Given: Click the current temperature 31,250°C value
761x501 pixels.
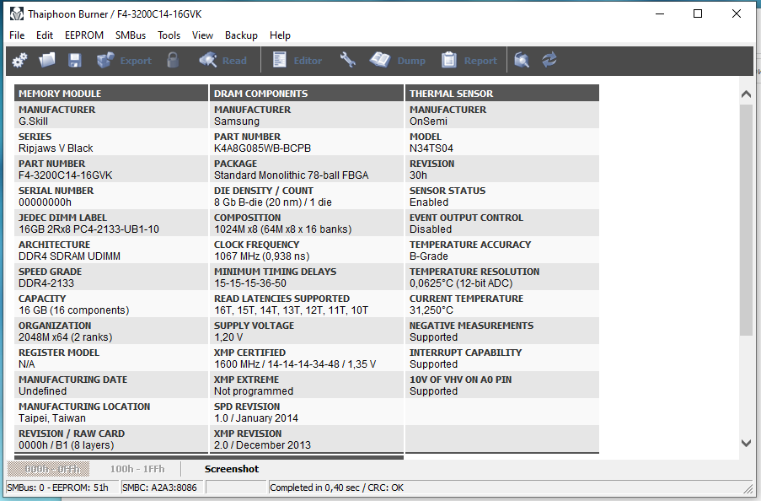Looking at the screenshot, I should pos(431,310).
